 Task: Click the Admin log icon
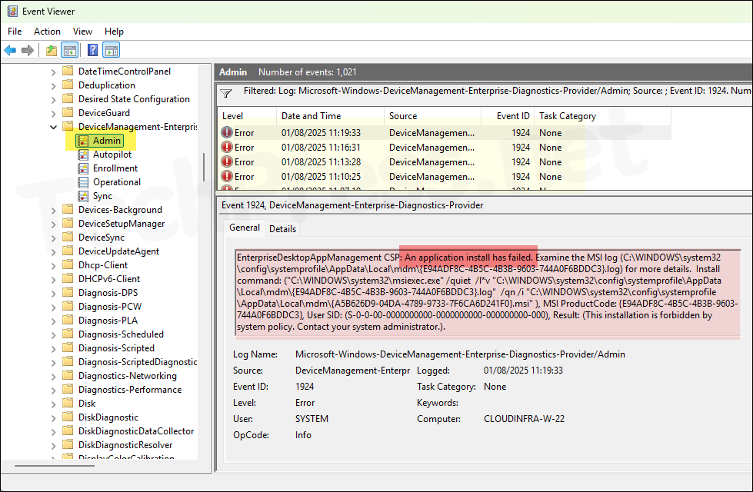click(x=84, y=141)
